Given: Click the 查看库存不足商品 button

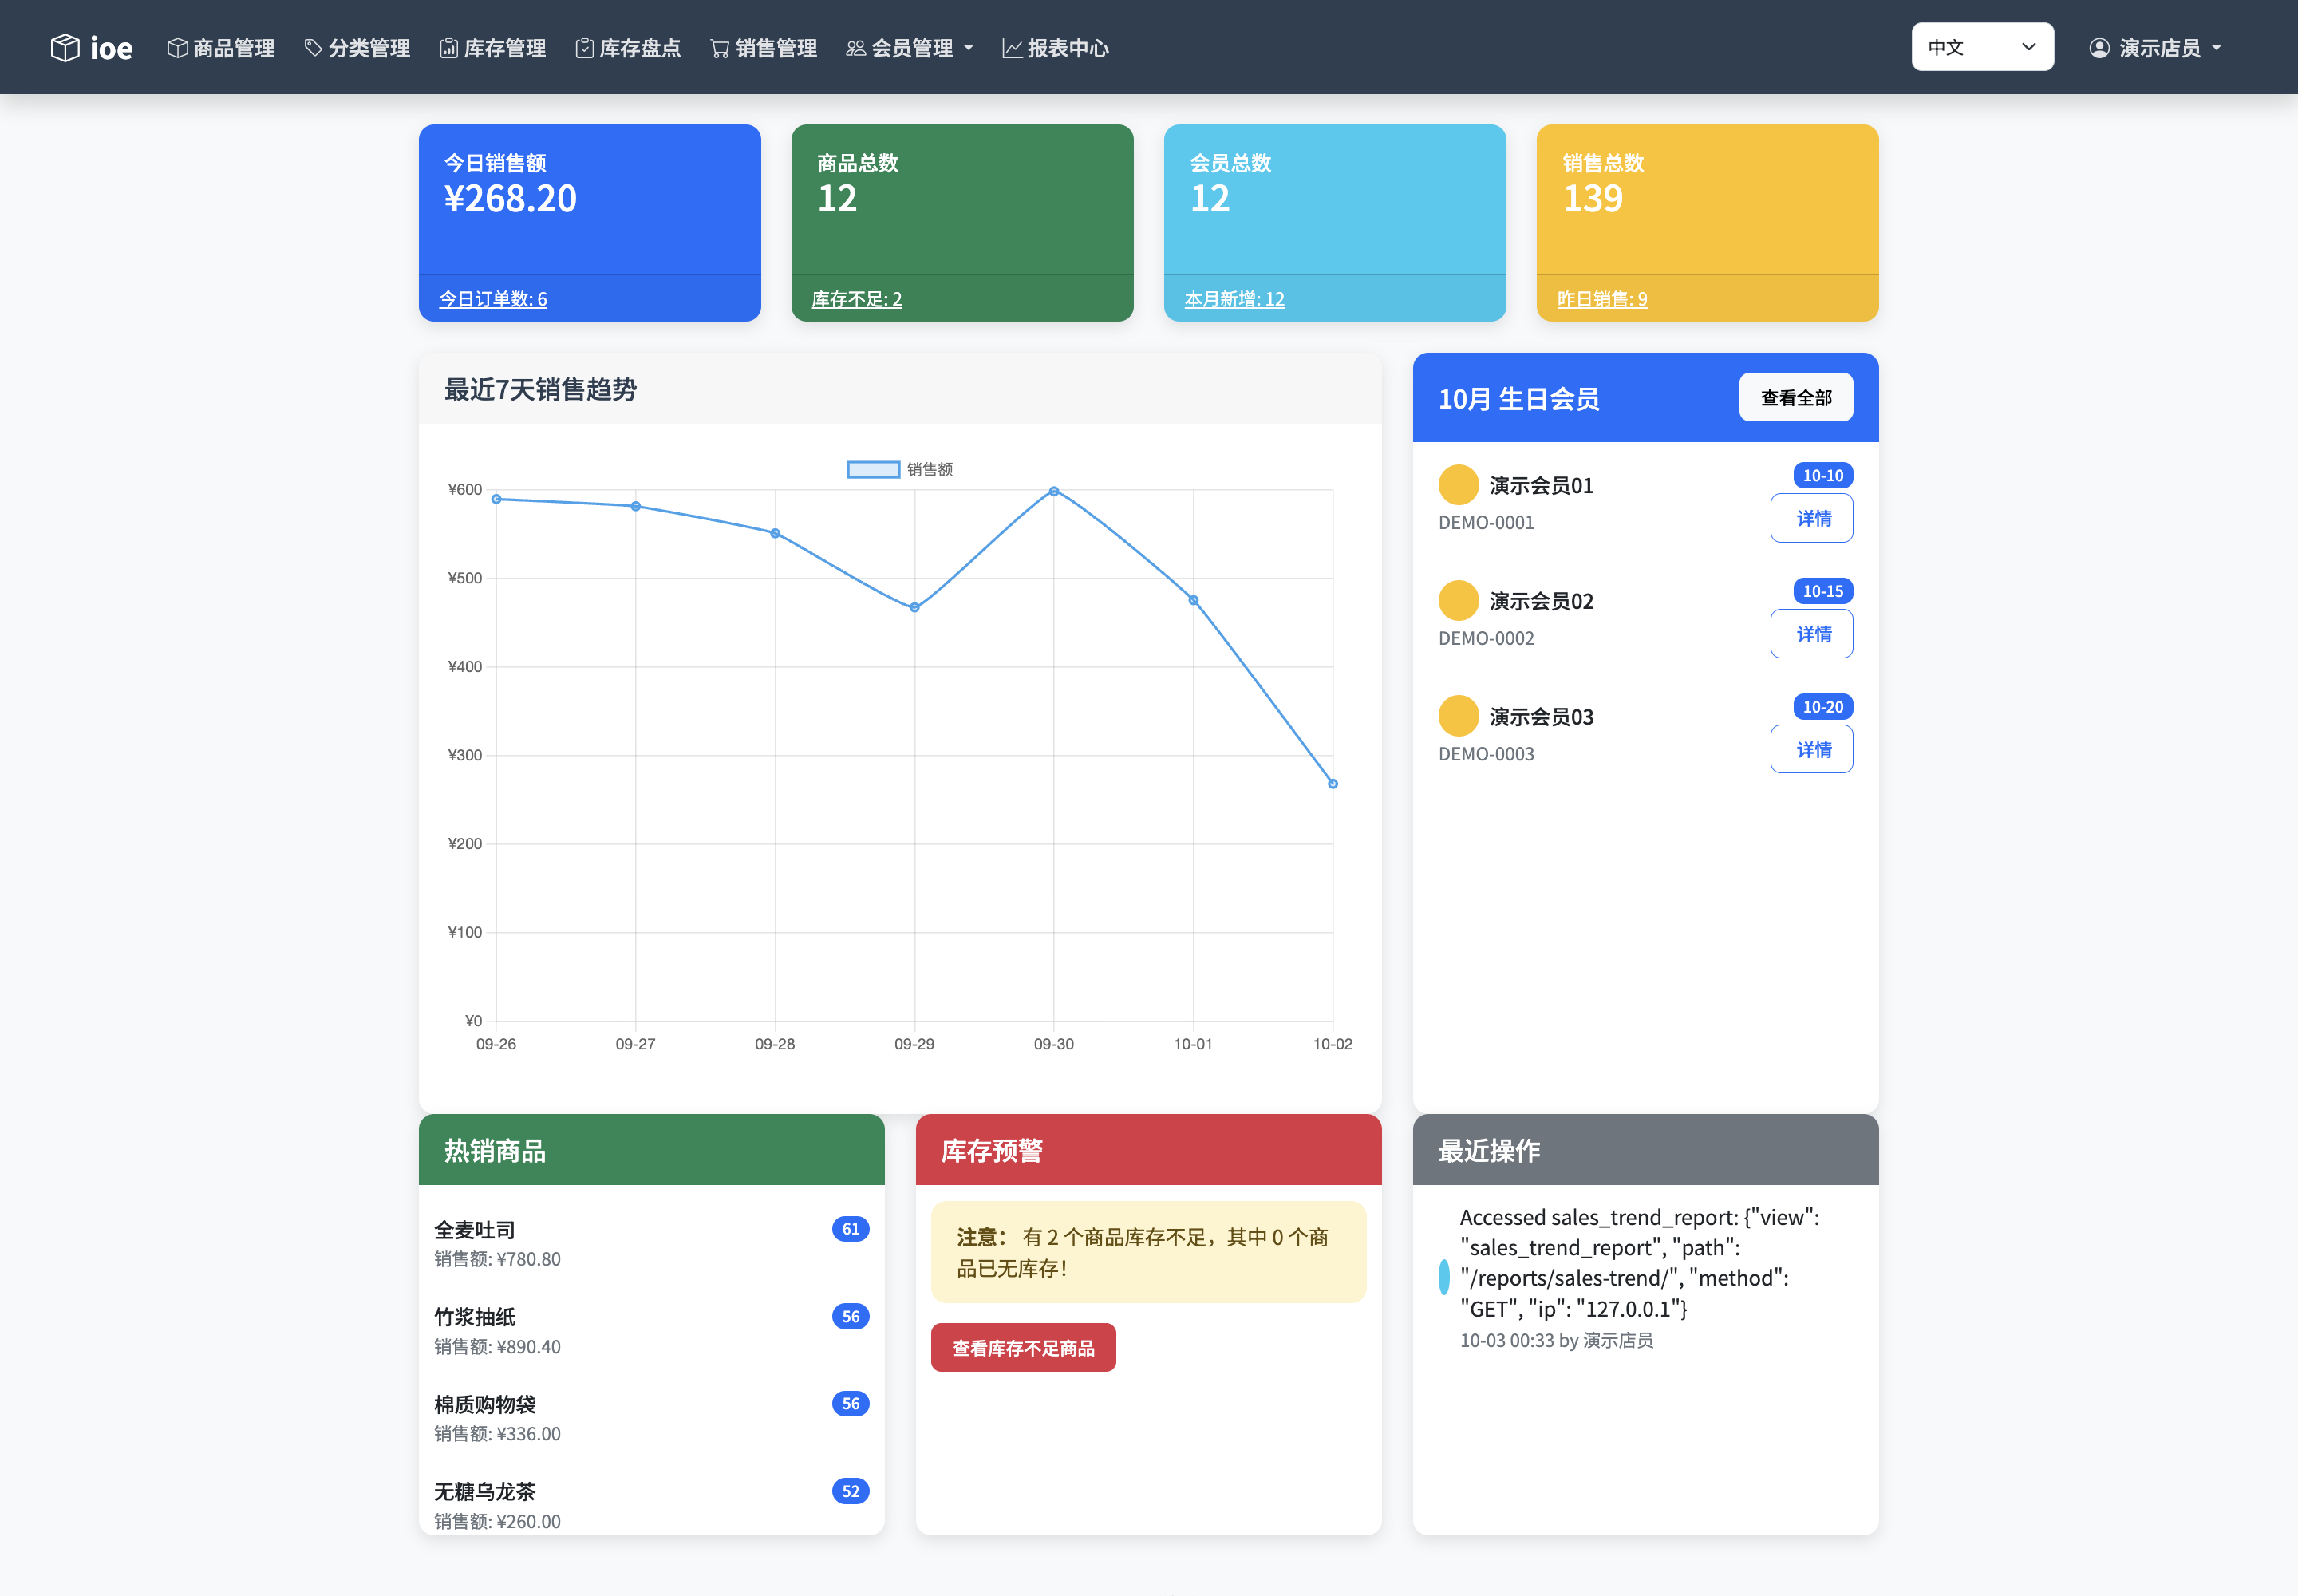Looking at the screenshot, I should pyautogui.click(x=1023, y=1348).
